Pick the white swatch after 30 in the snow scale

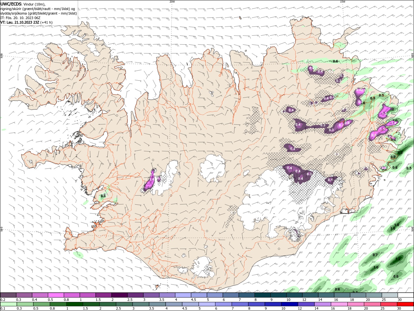click(406, 295)
